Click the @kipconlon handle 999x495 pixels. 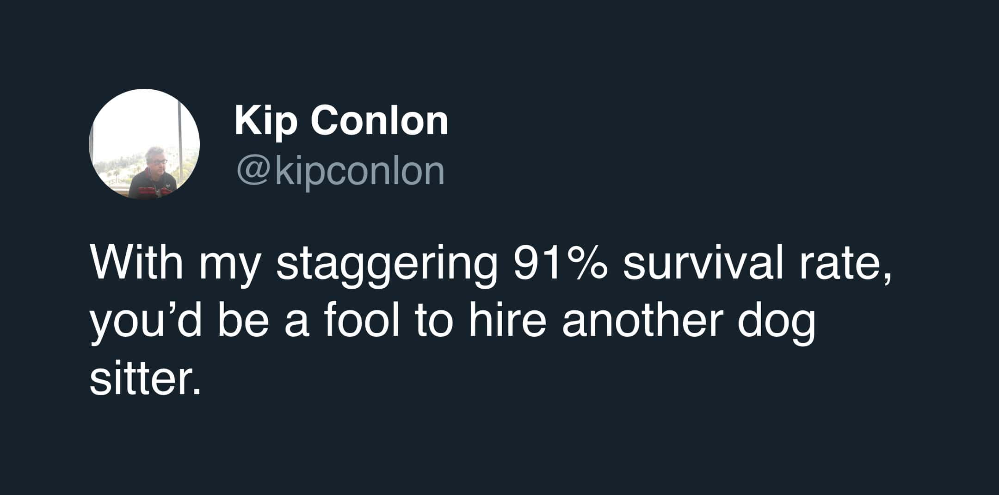(x=341, y=172)
